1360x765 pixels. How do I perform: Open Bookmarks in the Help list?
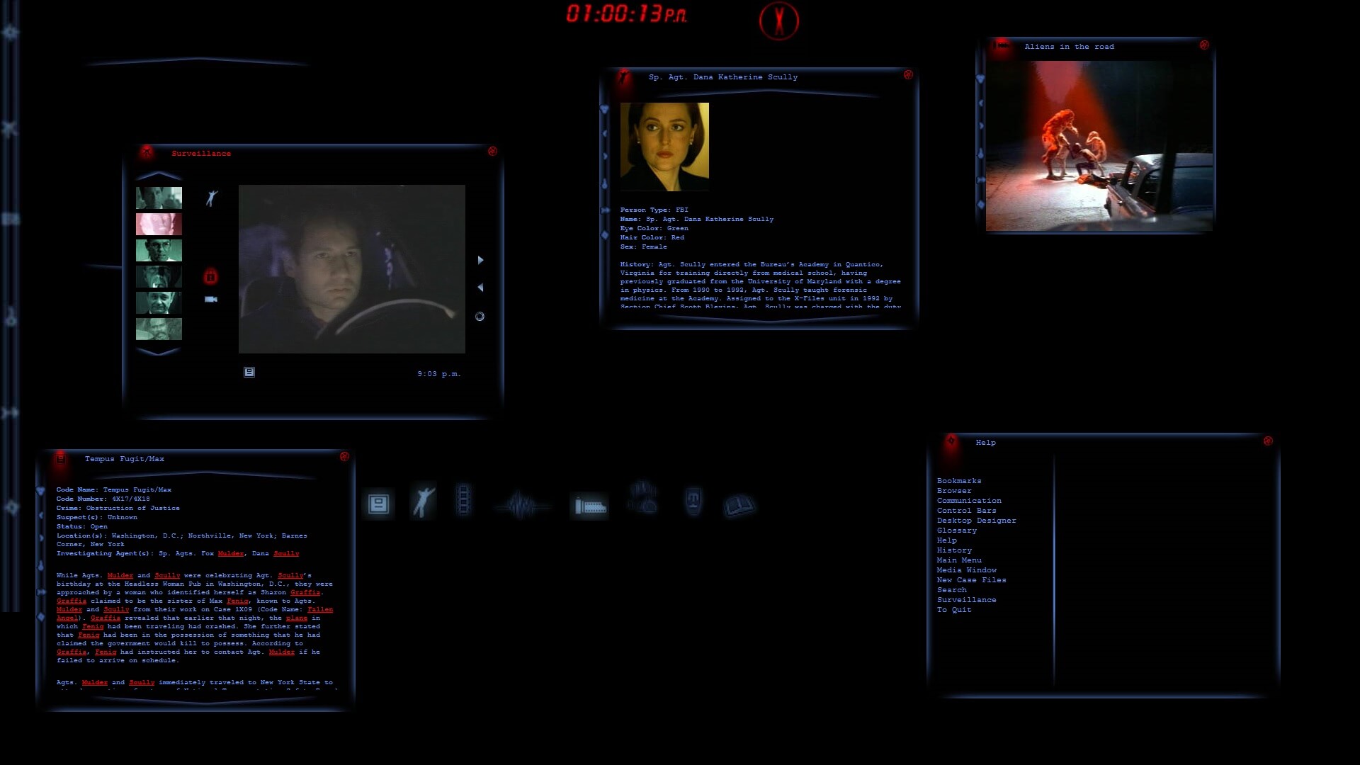(x=959, y=481)
